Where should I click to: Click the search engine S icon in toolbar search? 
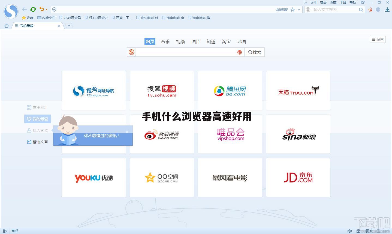click(308, 10)
